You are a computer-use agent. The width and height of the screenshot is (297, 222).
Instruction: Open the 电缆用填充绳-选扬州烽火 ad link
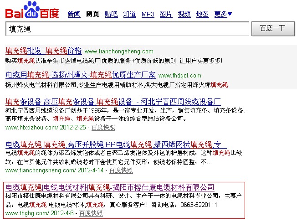(x=81, y=75)
